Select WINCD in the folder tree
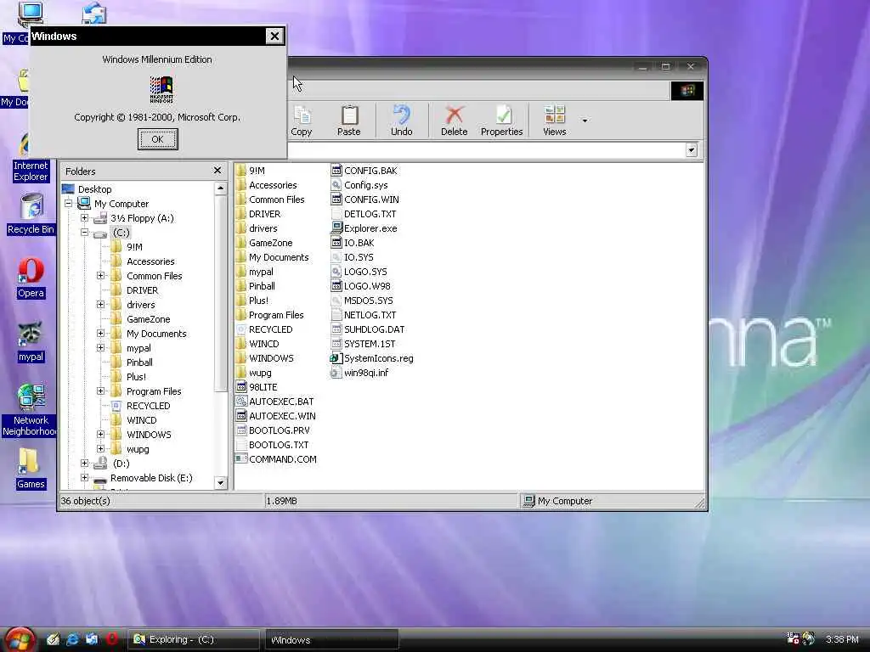This screenshot has height=652, width=870. [x=142, y=420]
